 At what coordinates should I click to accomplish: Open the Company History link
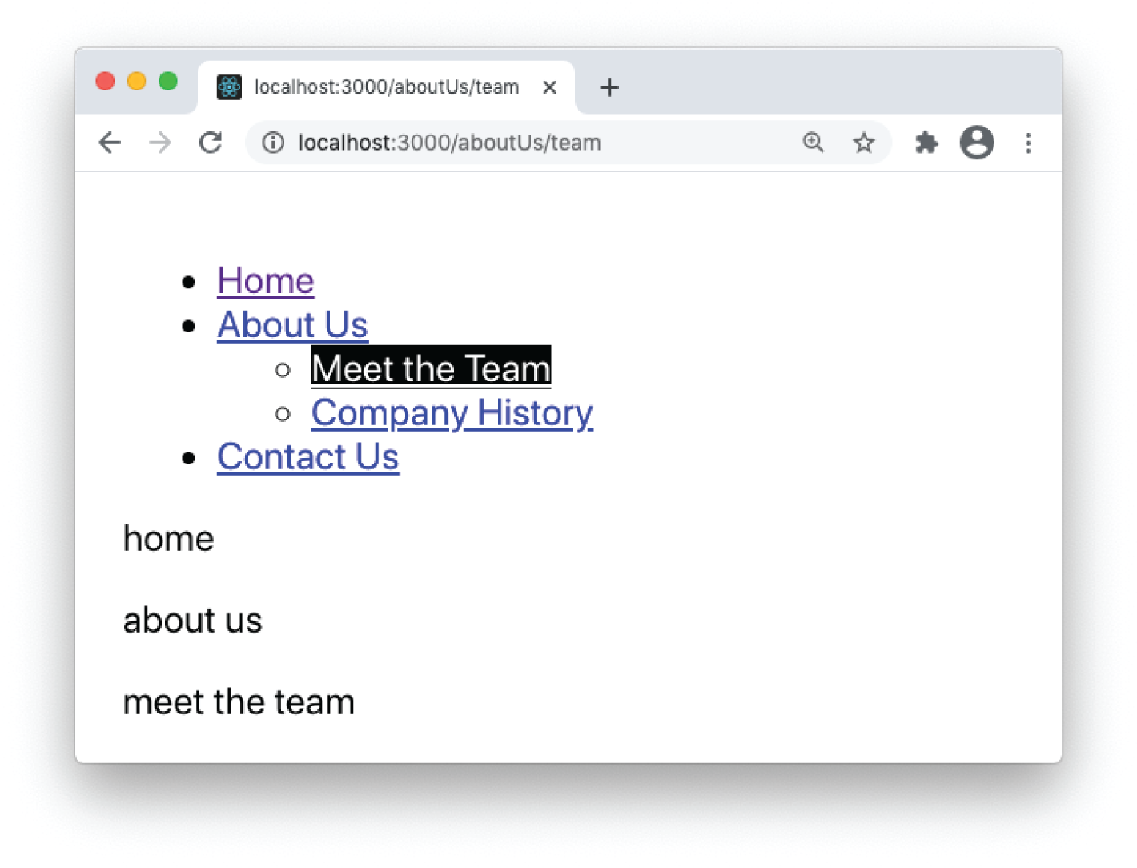(452, 413)
